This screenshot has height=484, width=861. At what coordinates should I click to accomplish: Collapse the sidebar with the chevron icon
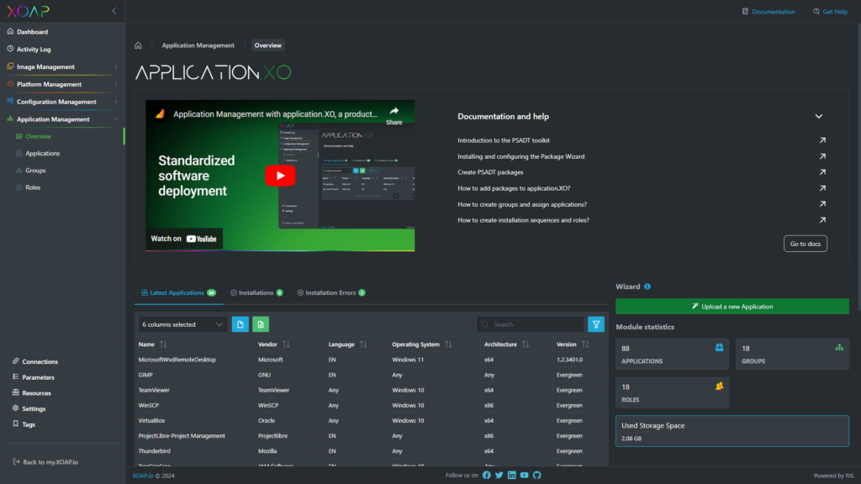tap(114, 11)
